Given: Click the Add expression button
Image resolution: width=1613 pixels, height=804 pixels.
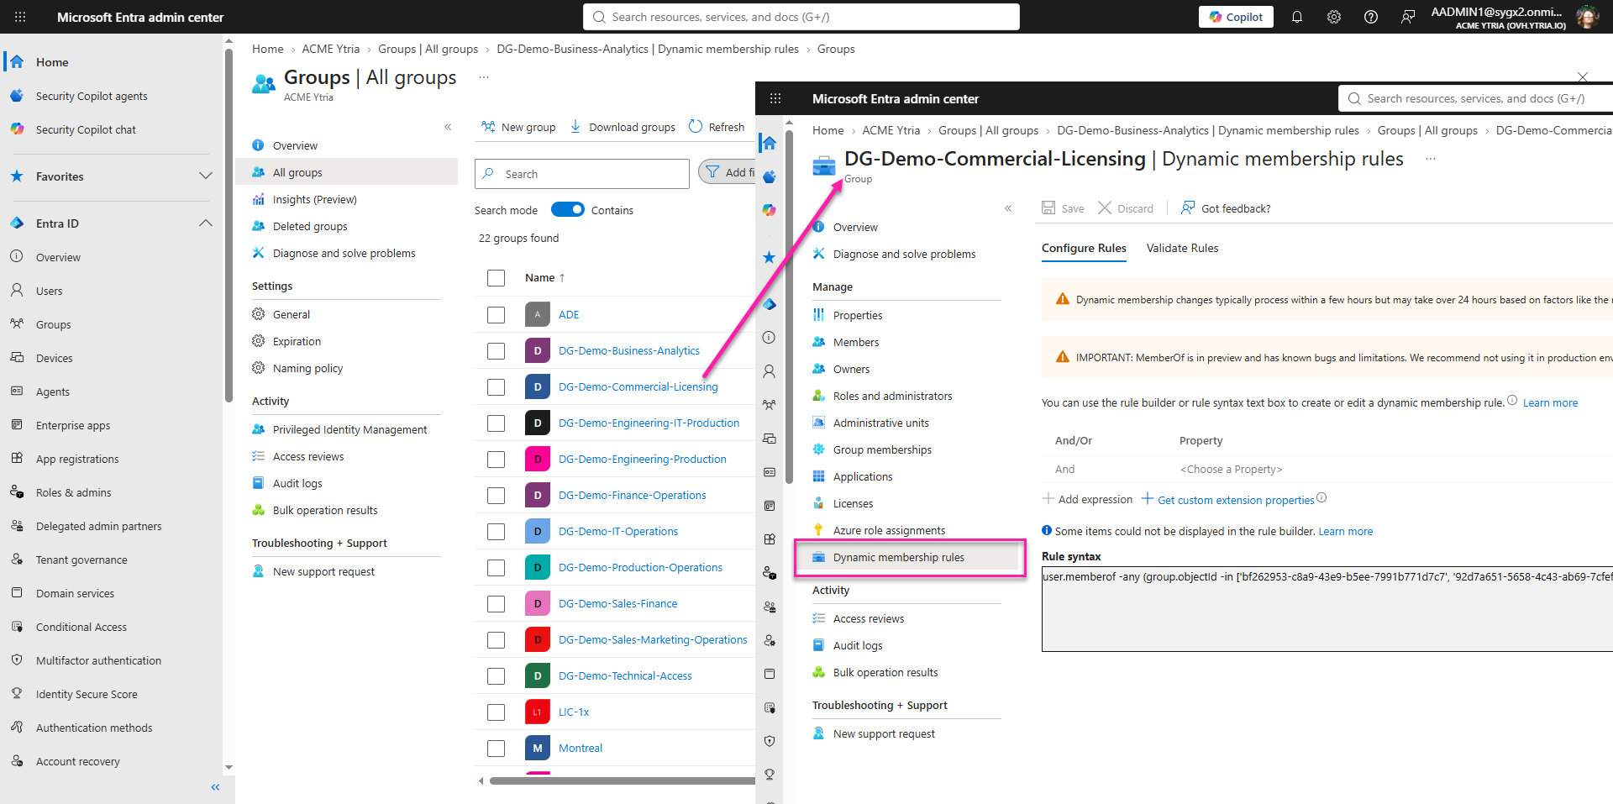Looking at the screenshot, I should (1087, 499).
